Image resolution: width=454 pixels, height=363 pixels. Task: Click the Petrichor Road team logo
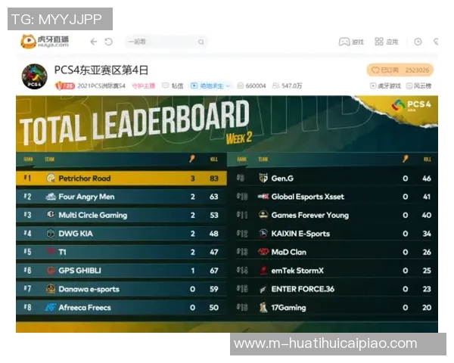coord(51,178)
